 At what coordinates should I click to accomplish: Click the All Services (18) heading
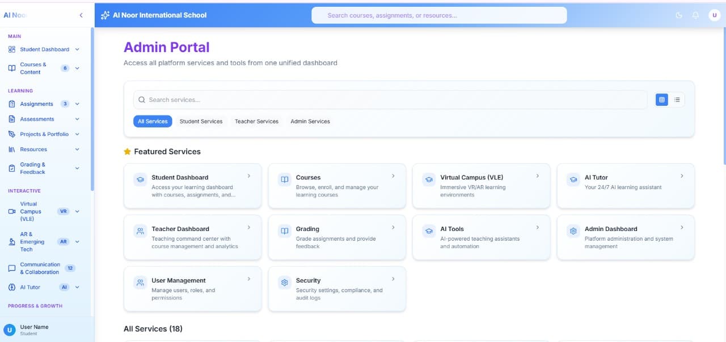153,329
